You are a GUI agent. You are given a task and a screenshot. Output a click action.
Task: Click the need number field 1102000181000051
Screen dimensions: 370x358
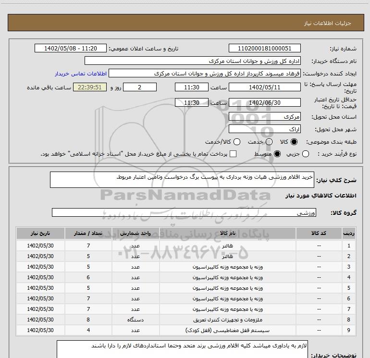pyautogui.click(x=264, y=49)
